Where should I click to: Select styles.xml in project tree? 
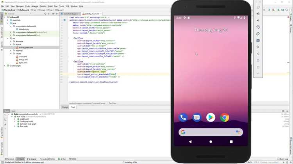coord(21,63)
